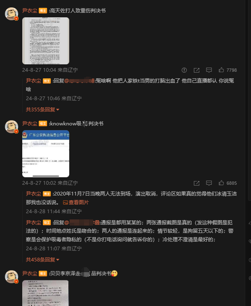The image size is (251, 306).
Task: Open 尹衣尘 avatar beside 贝贝李京泽 comment
Action: point(12,277)
